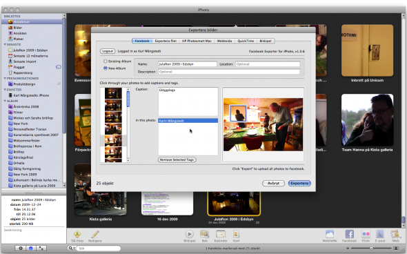Click the fullscreen arrows button in sidebar footer

click(41, 248)
